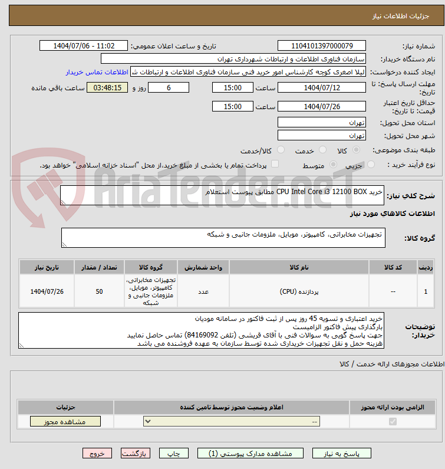Click the کد کالا column header

[393, 267]
